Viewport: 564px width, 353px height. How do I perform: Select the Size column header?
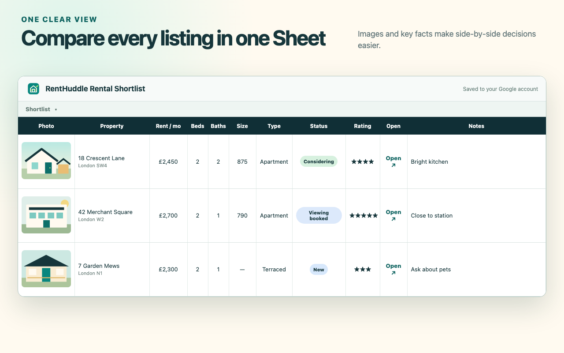tap(242, 126)
